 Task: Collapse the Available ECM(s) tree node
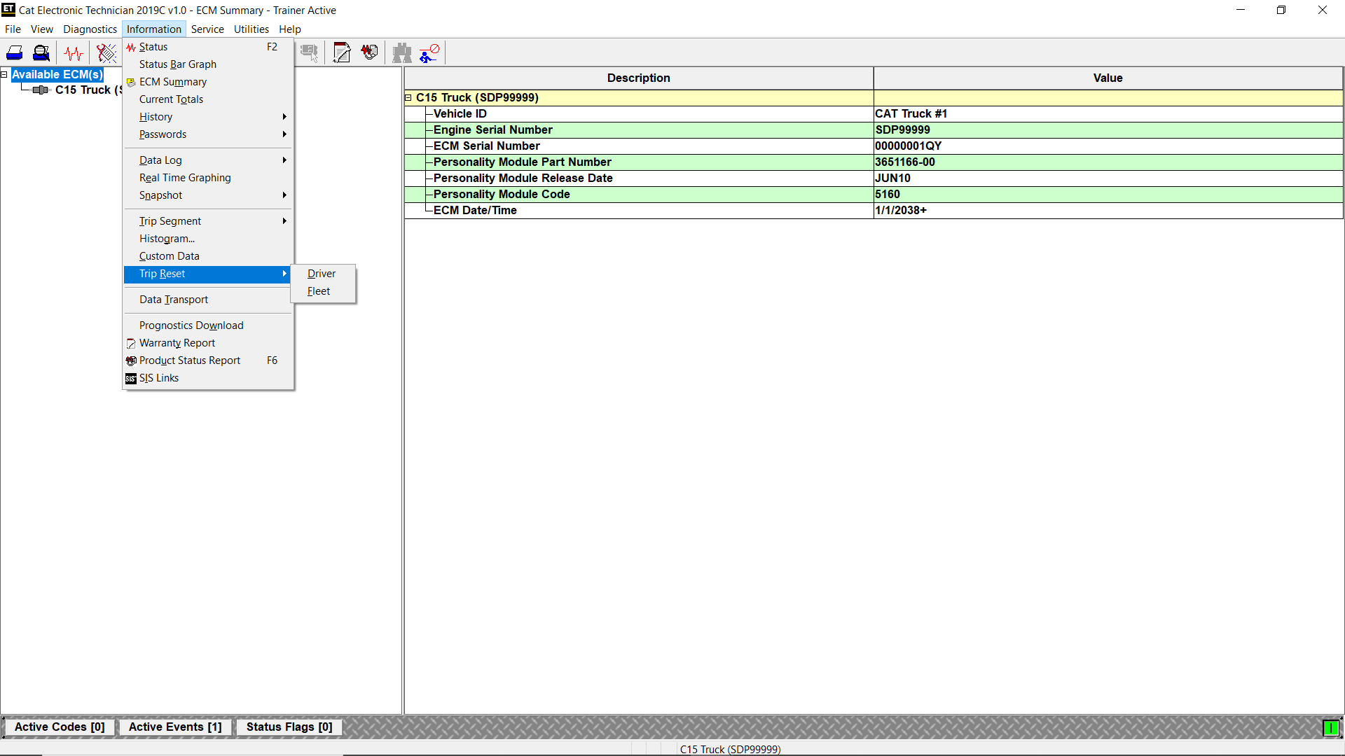pos(4,74)
